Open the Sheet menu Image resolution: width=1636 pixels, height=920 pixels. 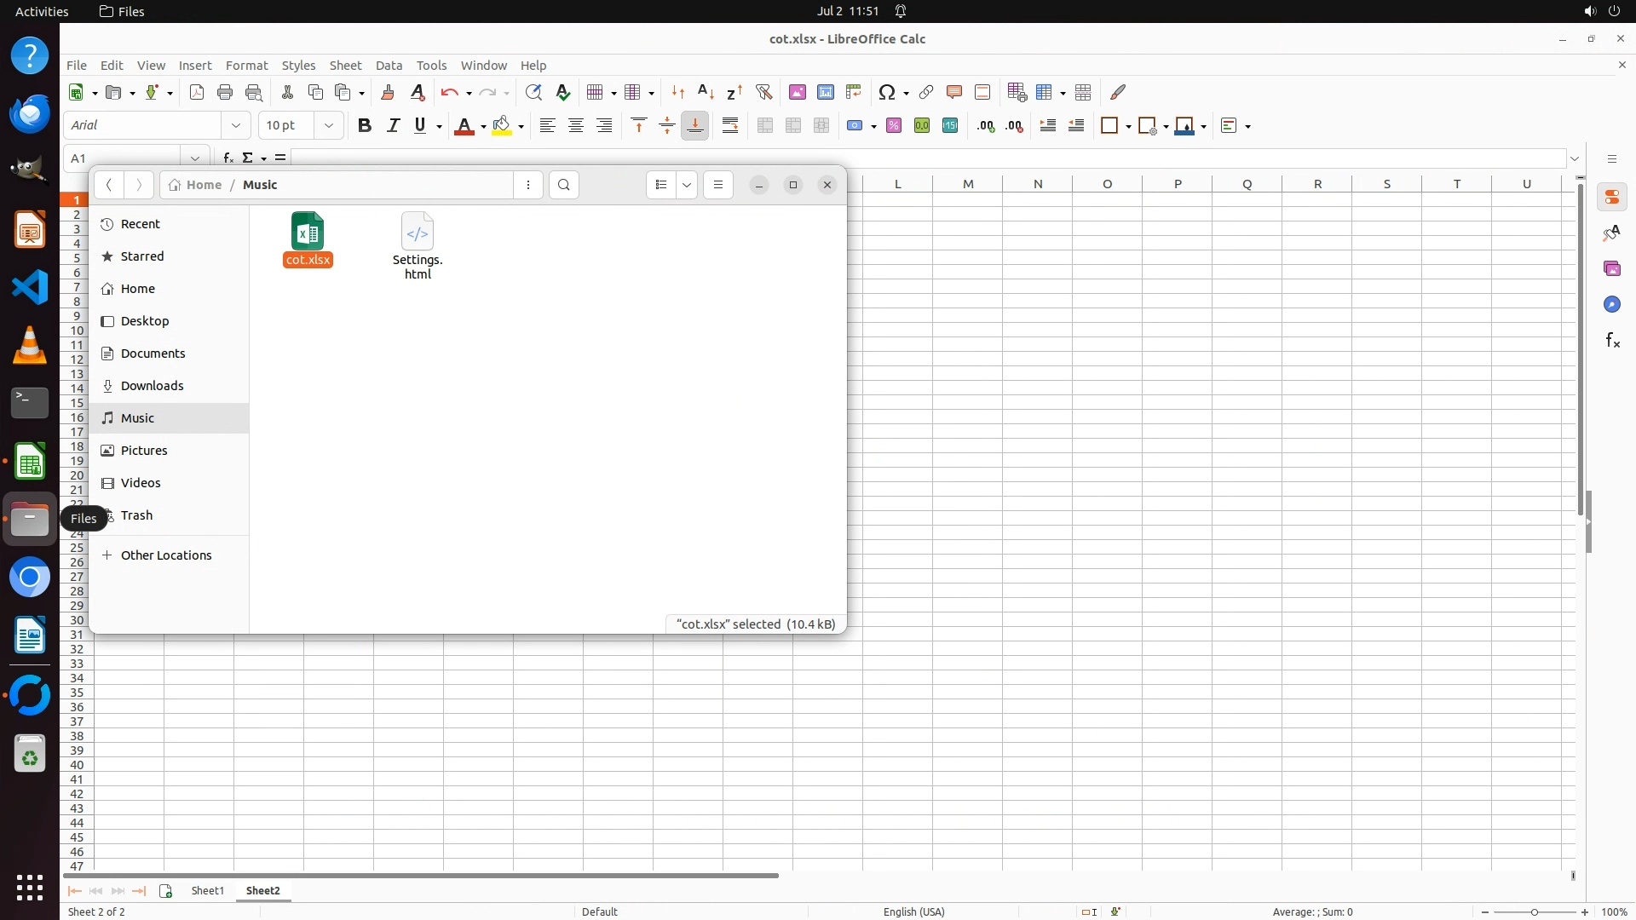[345, 66]
